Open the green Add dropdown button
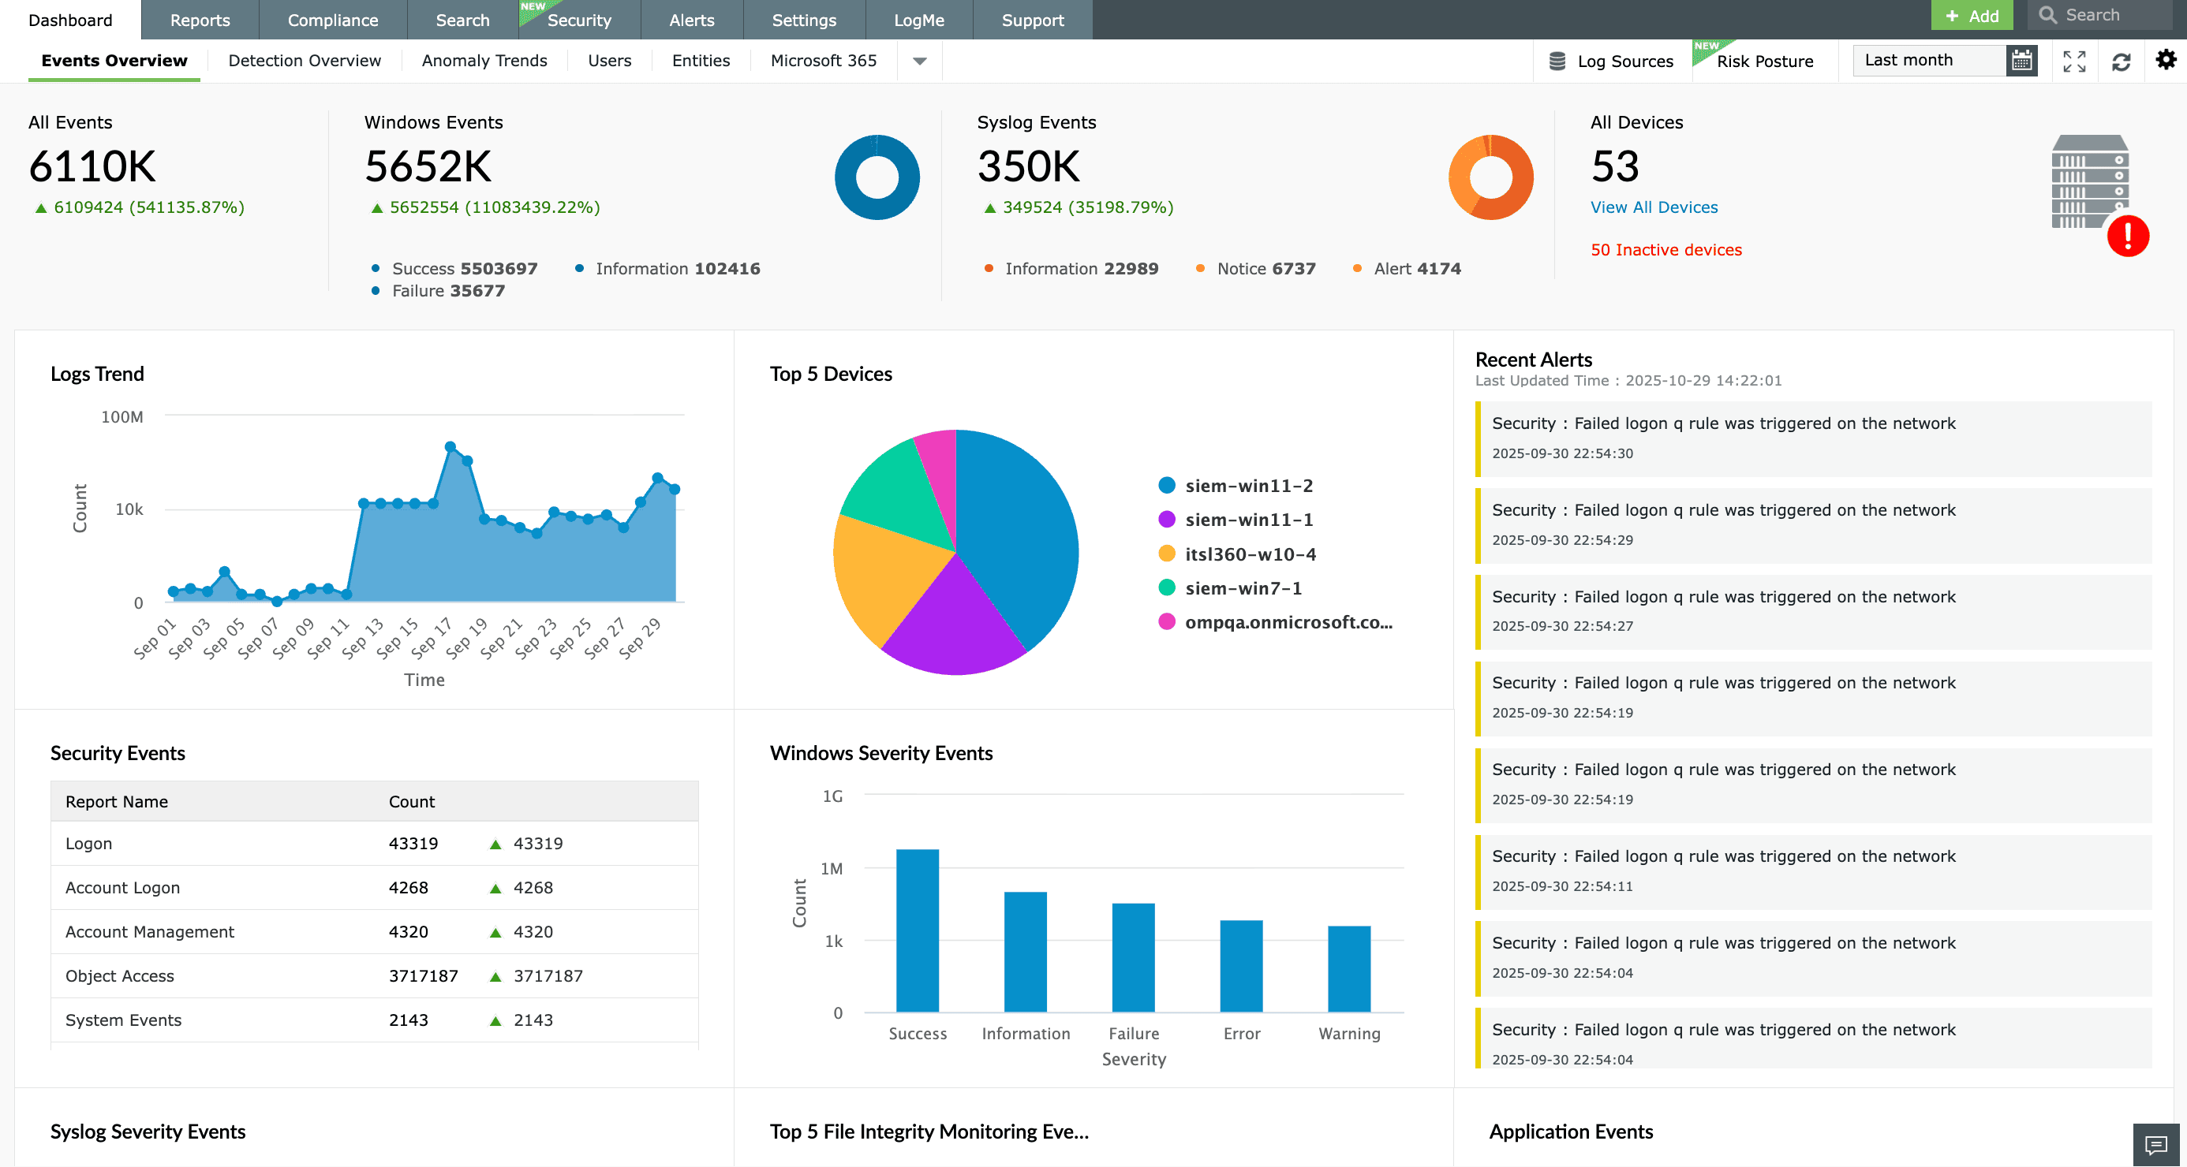The image size is (2187, 1167). (1971, 15)
